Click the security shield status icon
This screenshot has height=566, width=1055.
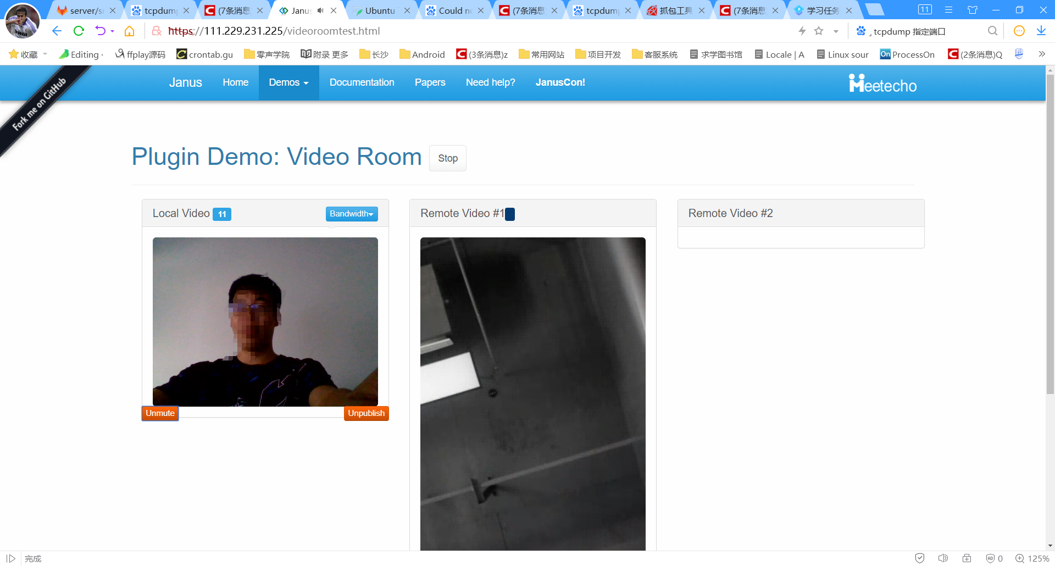(x=920, y=558)
